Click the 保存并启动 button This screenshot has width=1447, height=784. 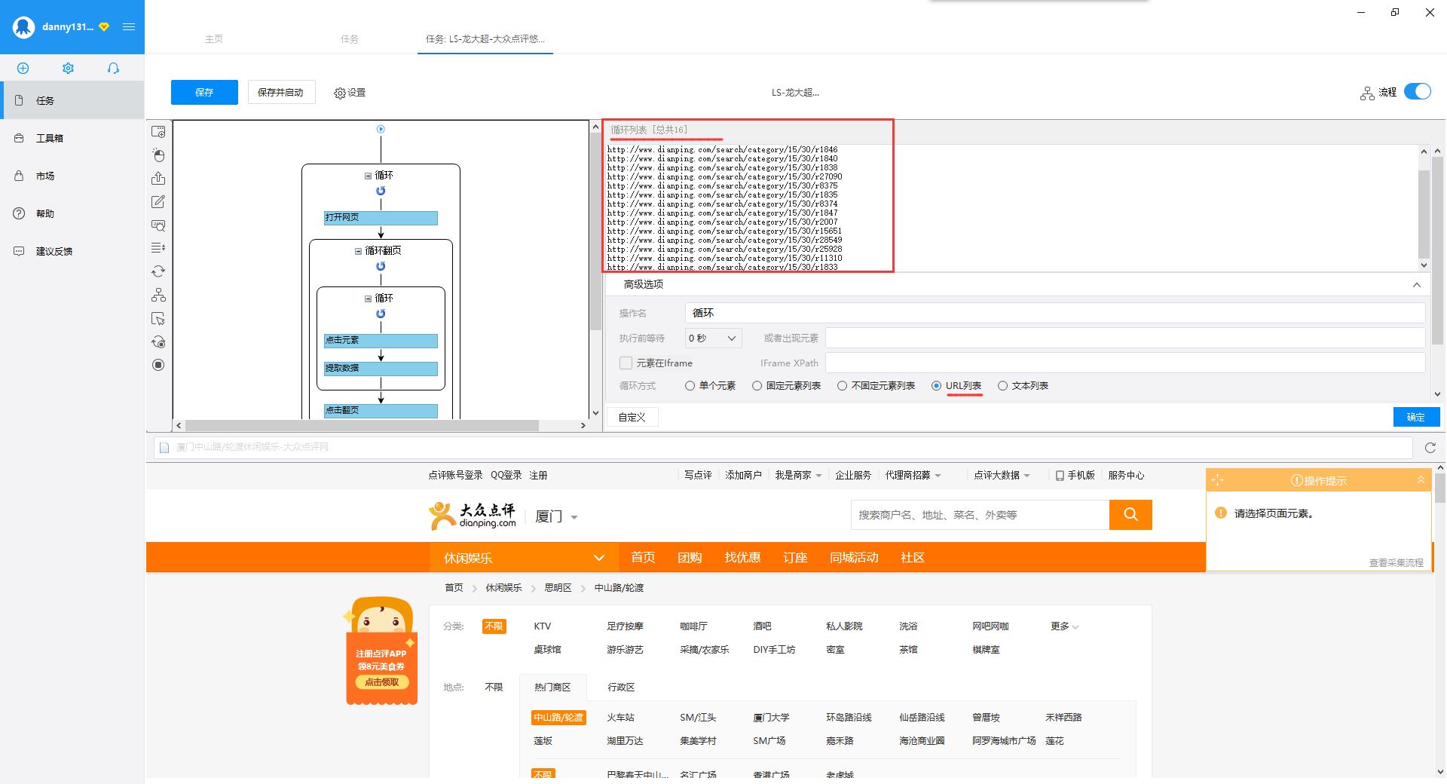tap(280, 92)
